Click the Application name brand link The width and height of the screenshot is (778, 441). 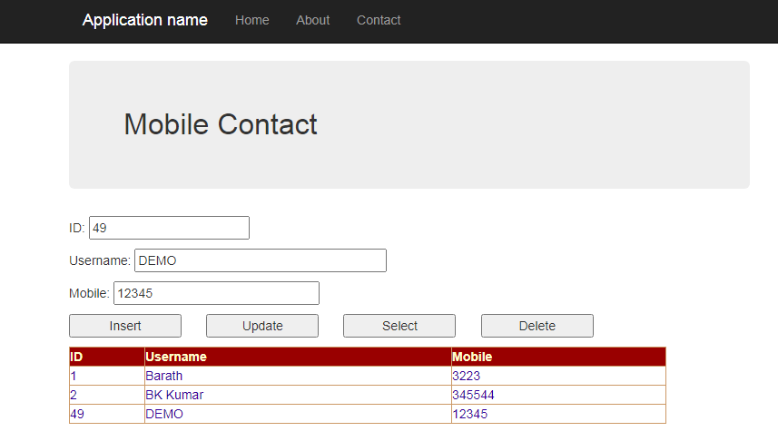[x=145, y=20]
